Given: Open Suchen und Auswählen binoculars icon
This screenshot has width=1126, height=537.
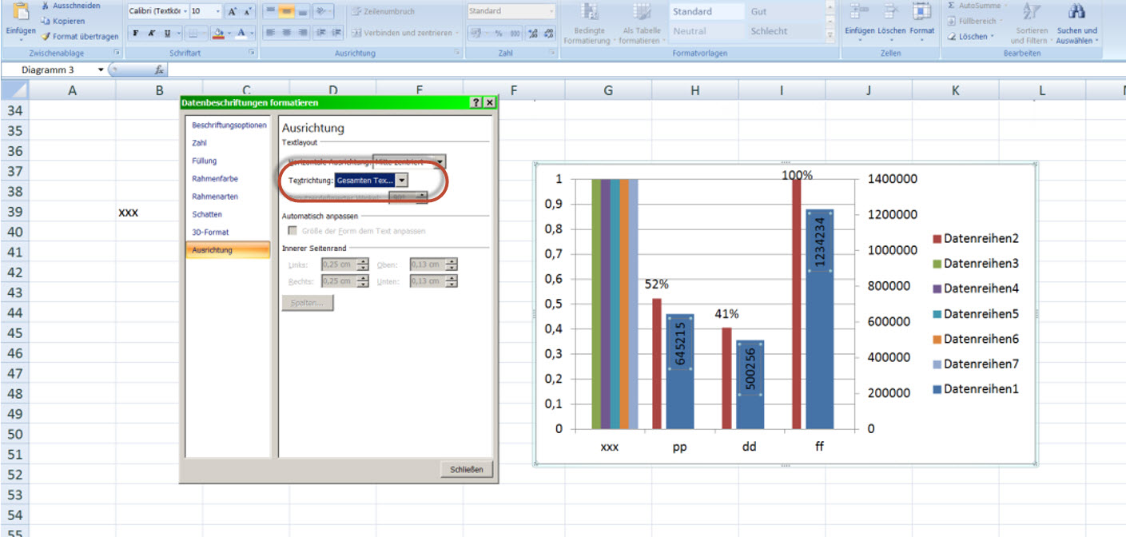Looking at the screenshot, I should [x=1076, y=12].
